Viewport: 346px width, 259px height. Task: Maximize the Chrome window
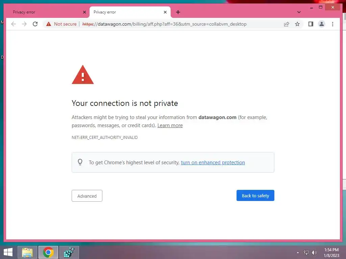pyautogui.click(x=321, y=7)
